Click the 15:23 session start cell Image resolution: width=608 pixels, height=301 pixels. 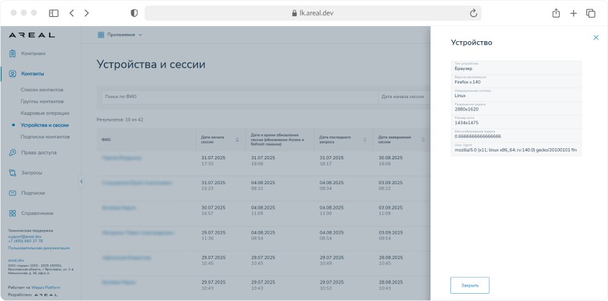206,188
